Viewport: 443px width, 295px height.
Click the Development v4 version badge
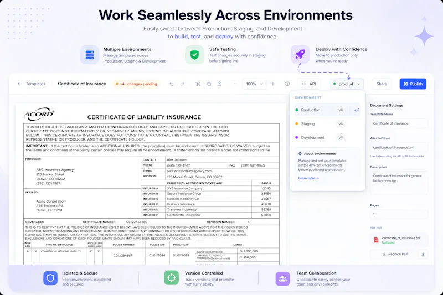coord(341,137)
